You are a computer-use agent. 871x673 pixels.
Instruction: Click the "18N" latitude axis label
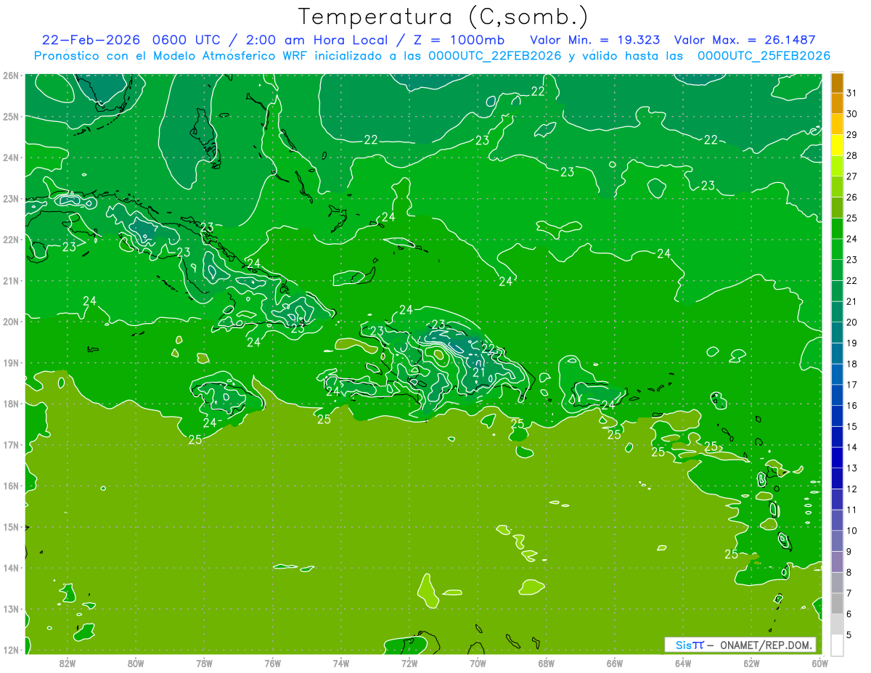tap(10, 404)
